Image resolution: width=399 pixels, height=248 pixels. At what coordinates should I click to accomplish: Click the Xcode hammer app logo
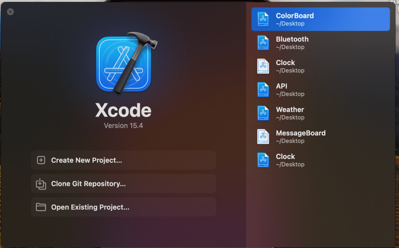click(127, 63)
